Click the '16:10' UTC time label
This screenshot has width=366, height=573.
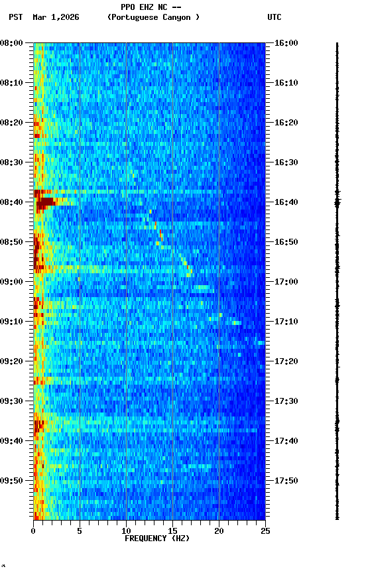tap(286, 83)
